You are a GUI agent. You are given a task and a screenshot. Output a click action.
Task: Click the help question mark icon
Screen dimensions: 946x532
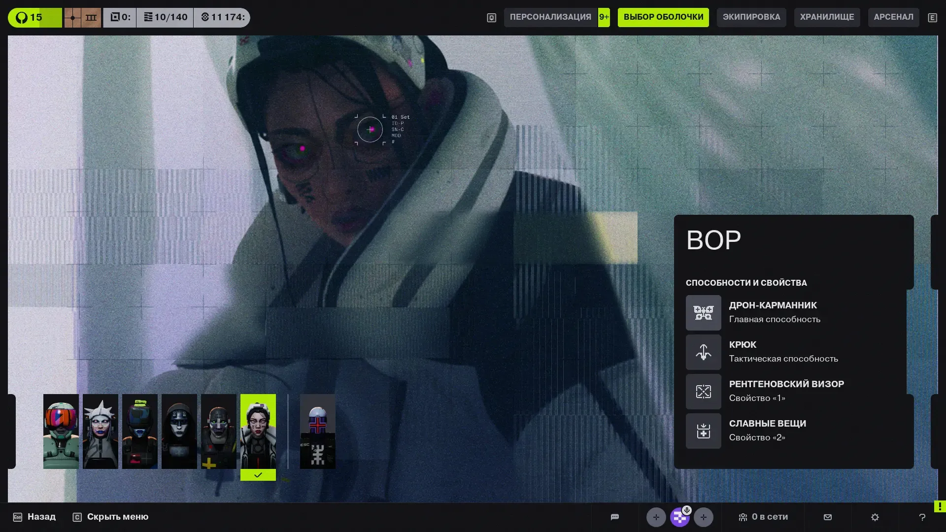(922, 517)
